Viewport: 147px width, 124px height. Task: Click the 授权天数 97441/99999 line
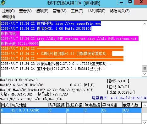[x=20, y=44]
